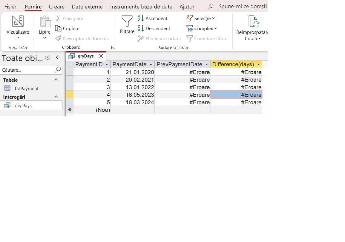
Task: Switch to Date externe tab
Action: coord(87,7)
